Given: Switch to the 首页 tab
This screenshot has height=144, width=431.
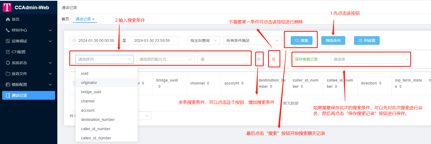Looking at the screenshot, I should coord(65,19).
